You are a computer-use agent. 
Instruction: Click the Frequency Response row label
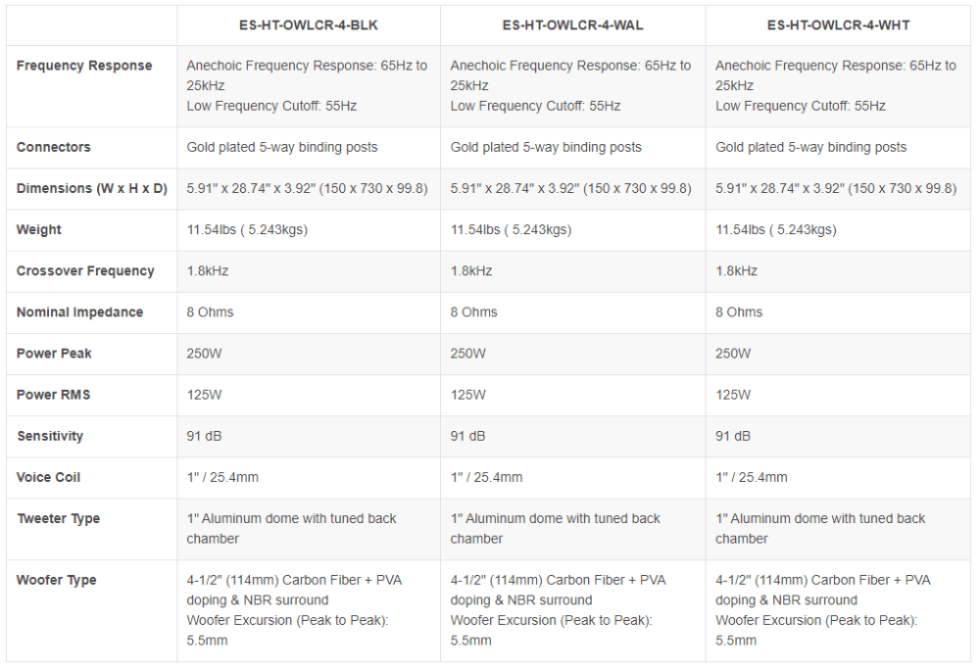point(84,66)
